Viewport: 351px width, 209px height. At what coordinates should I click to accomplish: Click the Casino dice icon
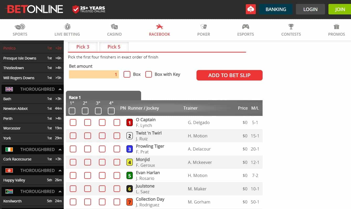coord(114,26)
